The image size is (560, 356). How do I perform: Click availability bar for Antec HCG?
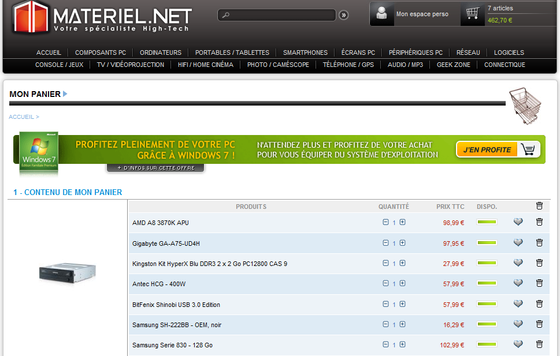[487, 284]
